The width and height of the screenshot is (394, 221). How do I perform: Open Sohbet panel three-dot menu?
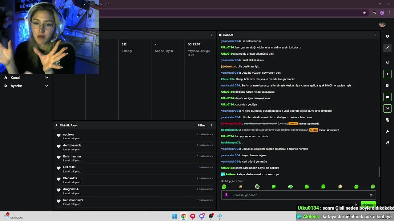[375, 35]
